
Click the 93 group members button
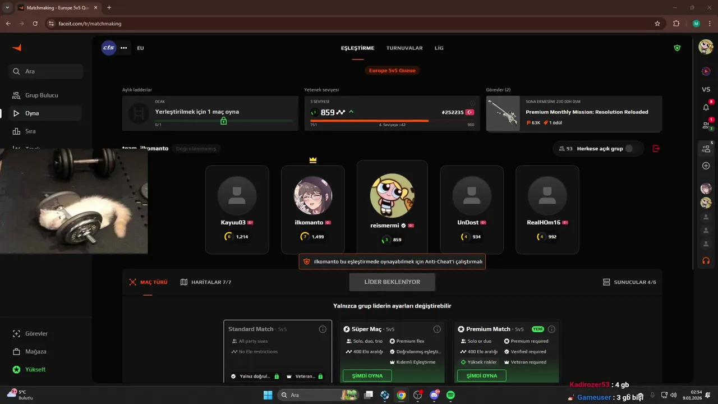tap(567, 149)
